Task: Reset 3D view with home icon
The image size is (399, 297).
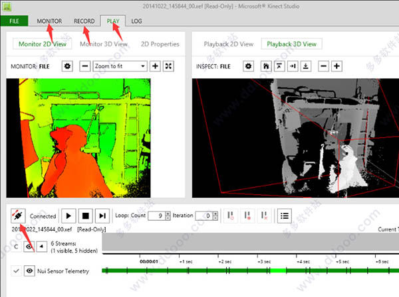Action: tap(266, 66)
